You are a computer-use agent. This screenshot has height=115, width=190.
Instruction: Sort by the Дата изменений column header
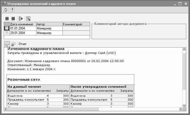click(x=23, y=24)
